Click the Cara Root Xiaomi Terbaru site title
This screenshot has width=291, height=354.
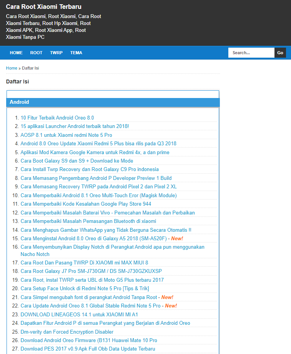click(44, 7)
